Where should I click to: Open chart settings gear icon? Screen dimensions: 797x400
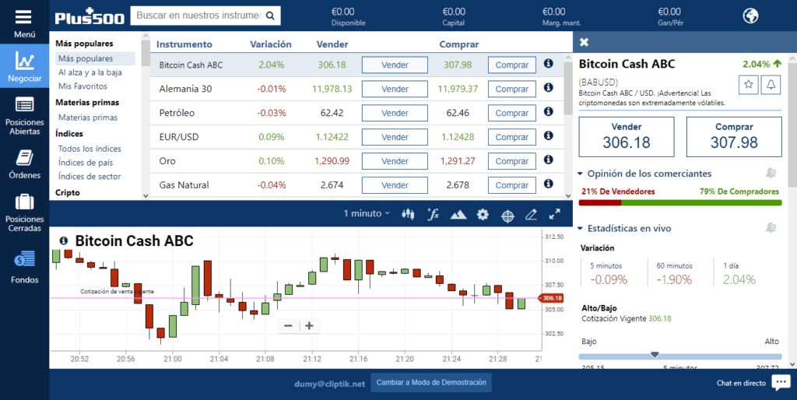[x=483, y=215]
